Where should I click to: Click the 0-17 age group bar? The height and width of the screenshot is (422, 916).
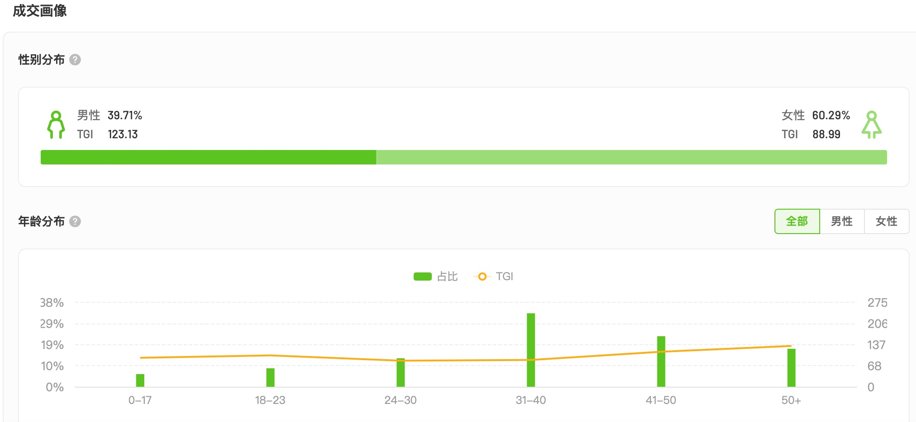click(140, 380)
